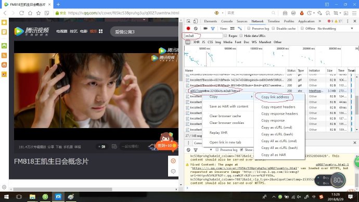The image size is (359, 202).
Task: Tick the Regex filter checkbox
Action: pos(225,36)
